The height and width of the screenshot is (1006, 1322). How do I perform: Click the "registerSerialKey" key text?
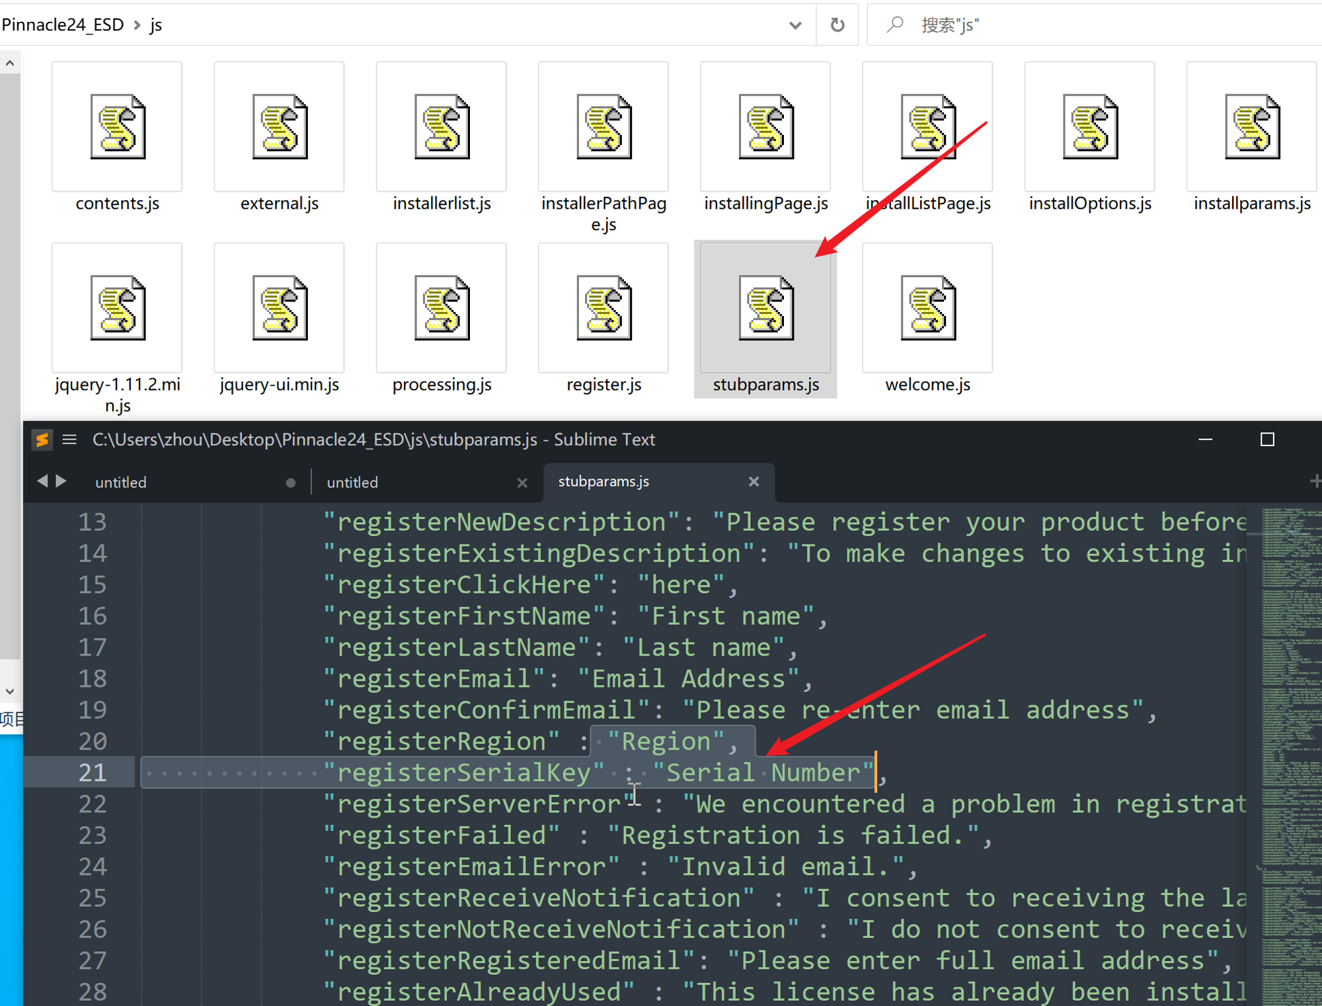[464, 773]
